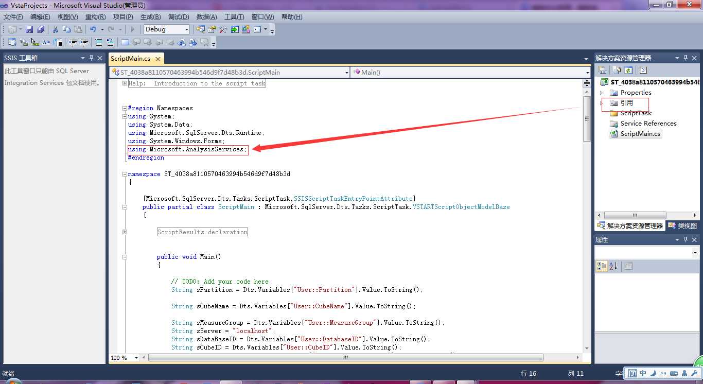The image size is (703, 384).
Task: Click the Increase Indent icon
Action: 84,42
